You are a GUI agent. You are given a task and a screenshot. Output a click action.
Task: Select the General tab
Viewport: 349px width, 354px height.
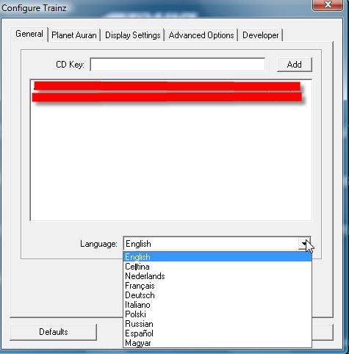pyautogui.click(x=29, y=34)
